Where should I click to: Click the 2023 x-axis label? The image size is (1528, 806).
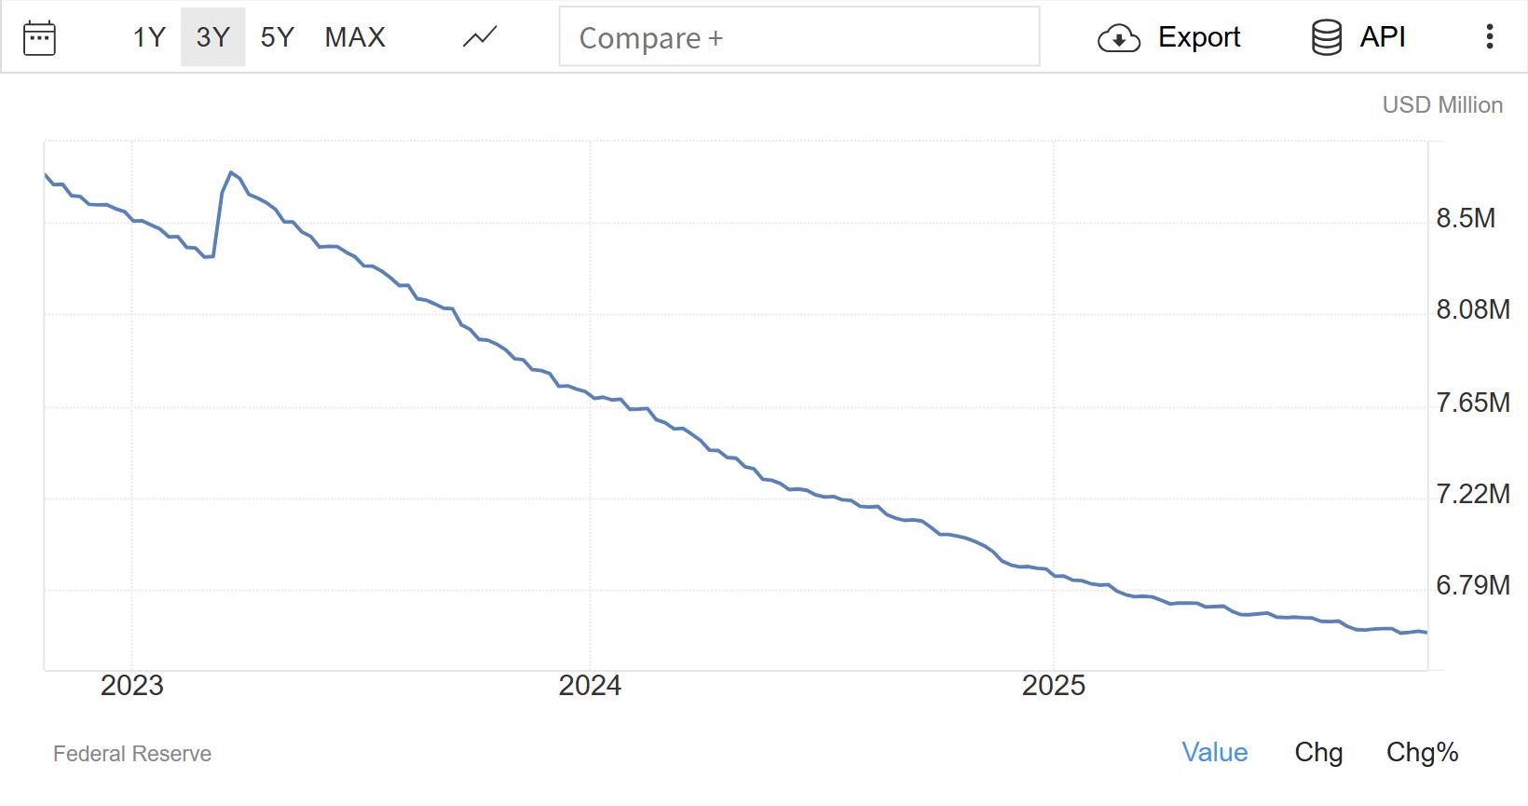(132, 686)
